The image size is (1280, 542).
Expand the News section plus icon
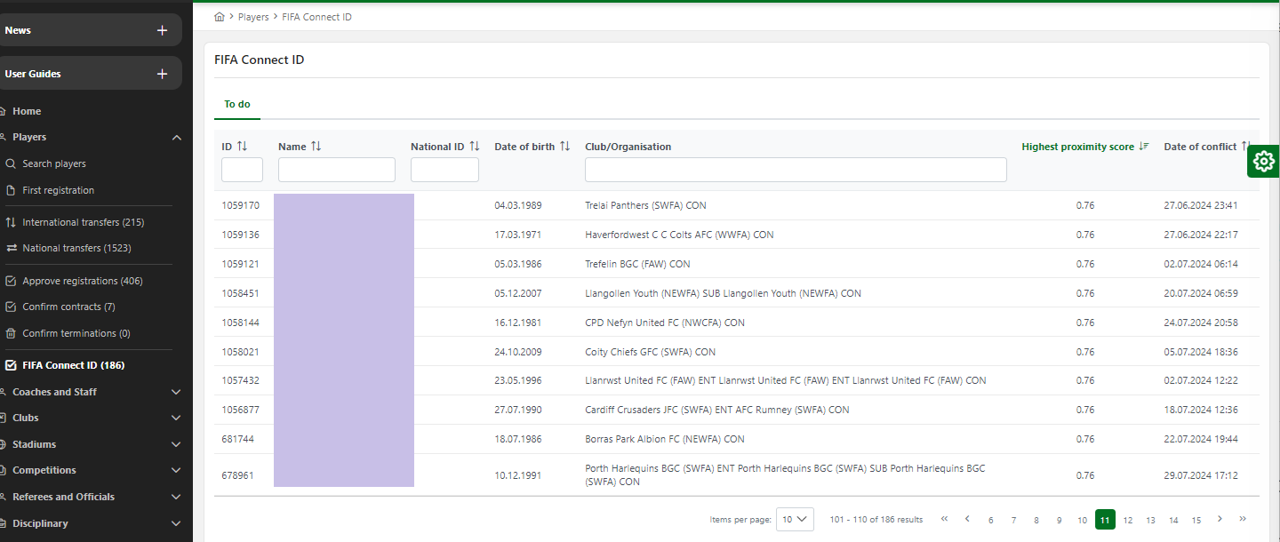162,30
